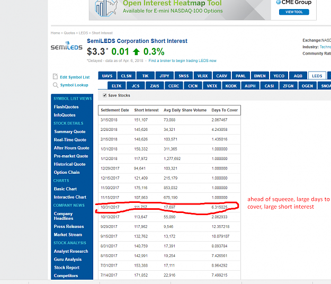Go to LEDS breadcrumb link
Screen dimensions: 331x284
point(83,33)
